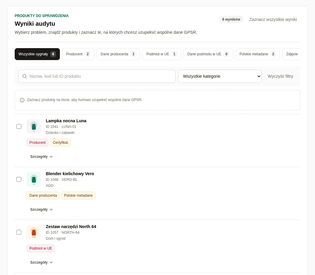Click the Podmiot w UE tag on North 64

(41, 248)
